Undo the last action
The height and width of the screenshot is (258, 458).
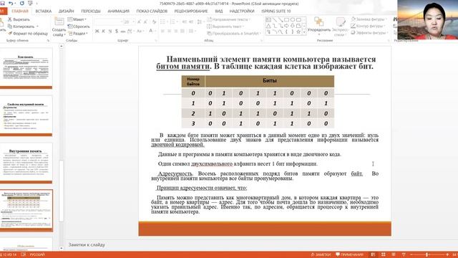(x=11, y=3)
